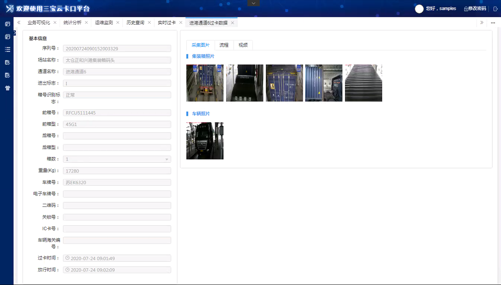Image resolution: width=501 pixels, height=285 pixels.
Task: Open the vehicle photo thumbnail under 车辆照片
Action: coord(205,141)
